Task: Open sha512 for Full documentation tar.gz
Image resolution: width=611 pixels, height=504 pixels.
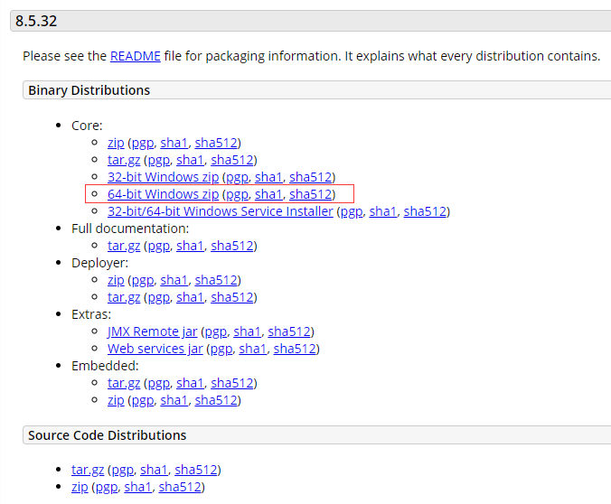Action: point(232,246)
